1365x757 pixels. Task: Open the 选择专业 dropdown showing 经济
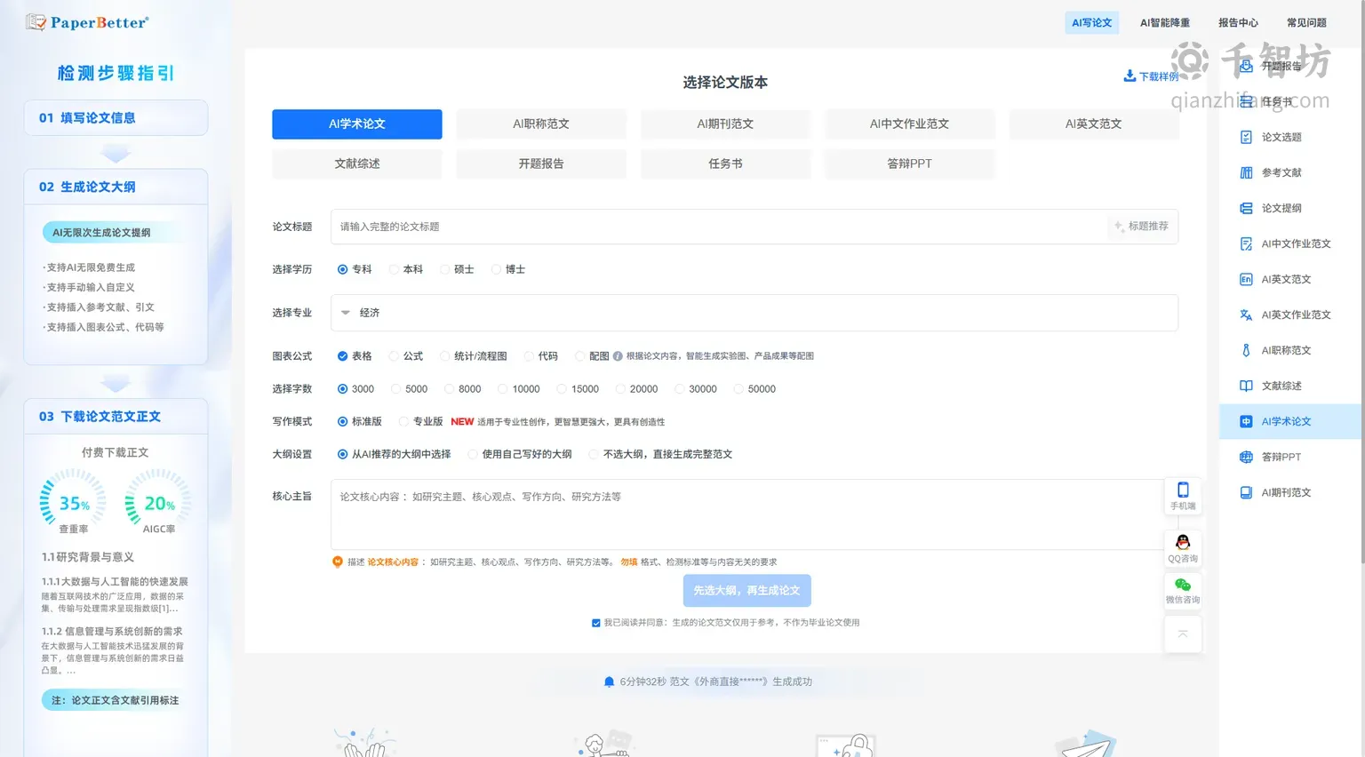[754, 313]
